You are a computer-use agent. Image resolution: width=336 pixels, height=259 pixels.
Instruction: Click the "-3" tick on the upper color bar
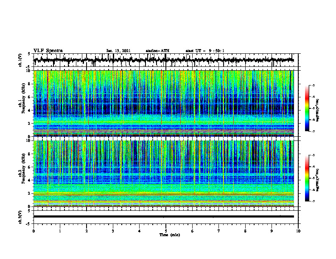click(313, 85)
